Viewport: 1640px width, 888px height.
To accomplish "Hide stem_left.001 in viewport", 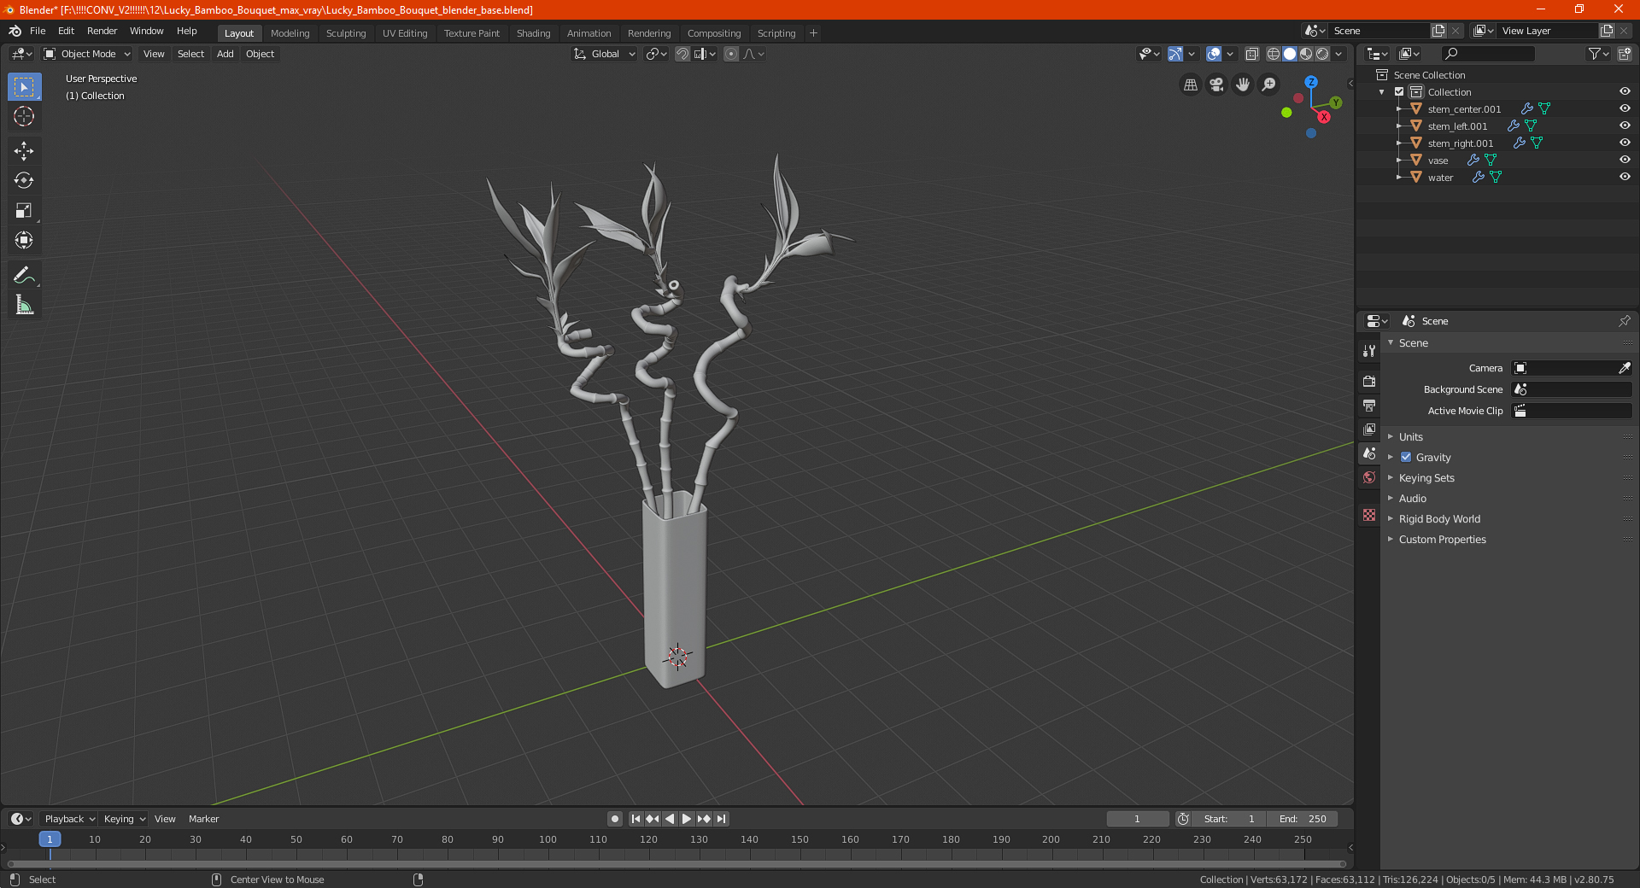I will (1625, 126).
